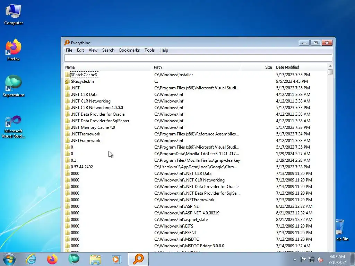Select the 0.1 folder icon
This screenshot has height=266, width=355.
click(x=67, y=160)
